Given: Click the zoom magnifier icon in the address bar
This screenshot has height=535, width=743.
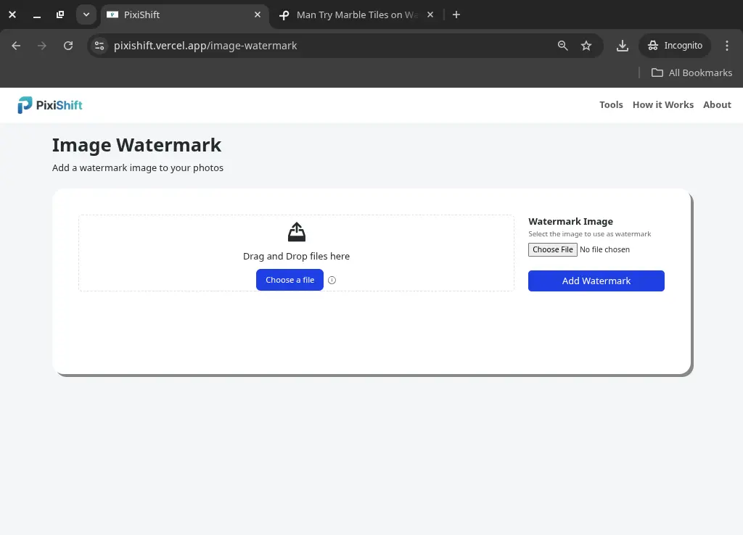Looking at the screenshot, I should (562, 46).
